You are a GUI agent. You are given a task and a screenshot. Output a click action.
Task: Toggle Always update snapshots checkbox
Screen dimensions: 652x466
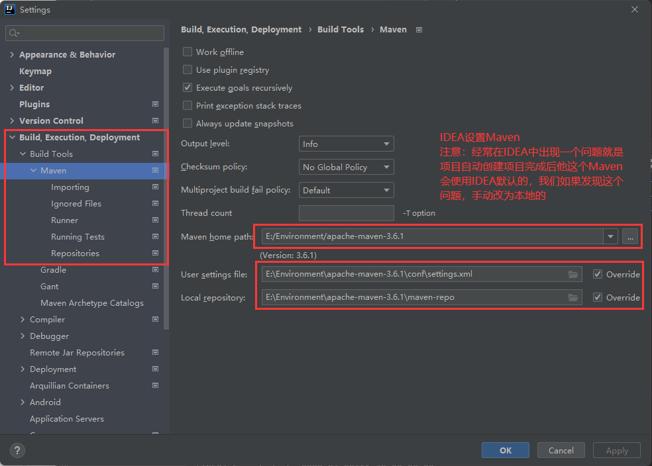[x=188, y=123]
